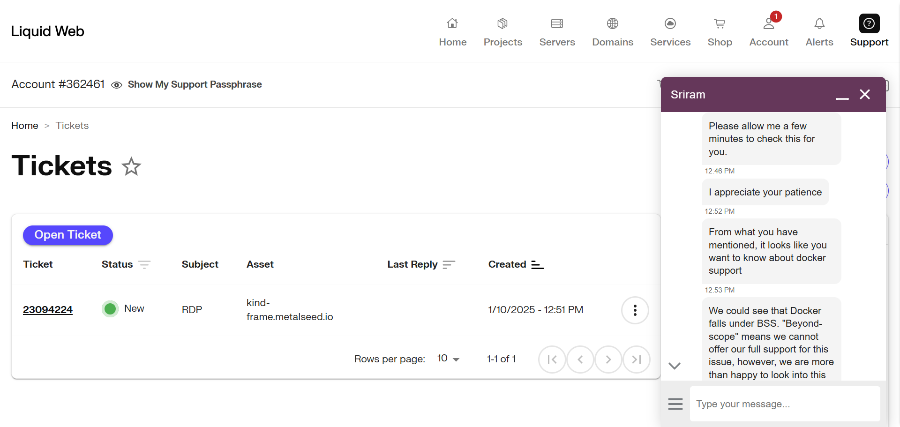Select the Subject column header

(200, 264)
